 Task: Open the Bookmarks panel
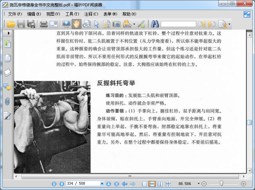coord(7,44)
